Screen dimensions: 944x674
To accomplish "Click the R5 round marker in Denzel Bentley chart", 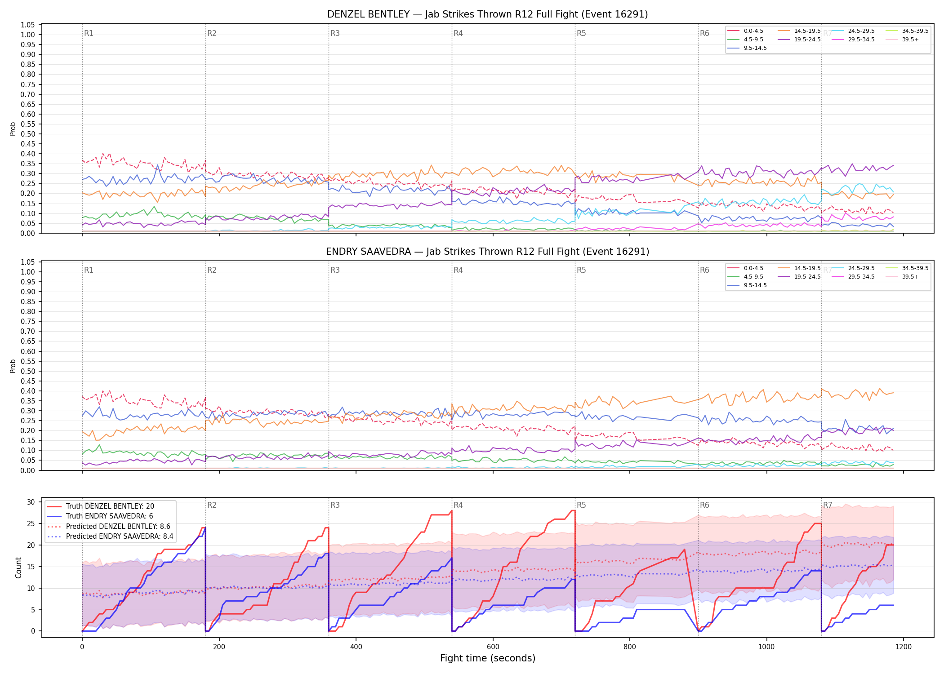I will pyautogui.click(x=581, y=33).
